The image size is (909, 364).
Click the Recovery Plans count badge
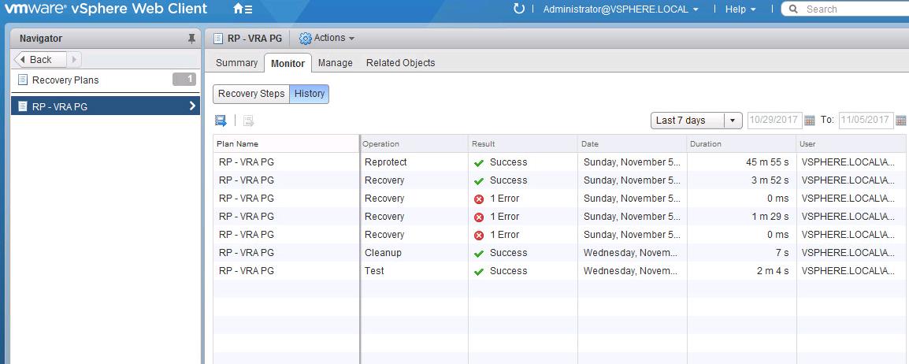click(x=184, y=80)
